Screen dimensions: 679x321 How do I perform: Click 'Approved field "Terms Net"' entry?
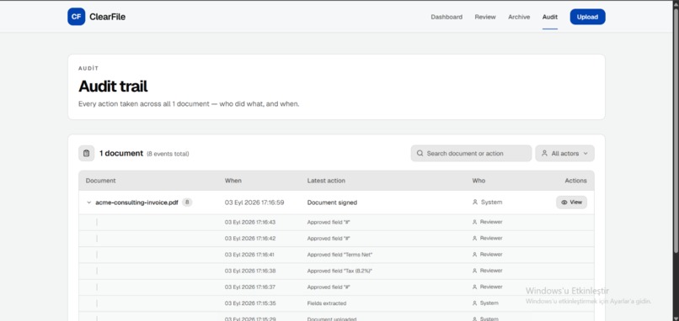pos(339,255)
